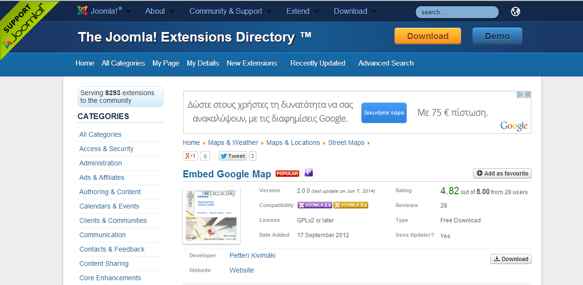583x285 pixels.
Task: Open the Administration category
Action: (x=100, y=163)
